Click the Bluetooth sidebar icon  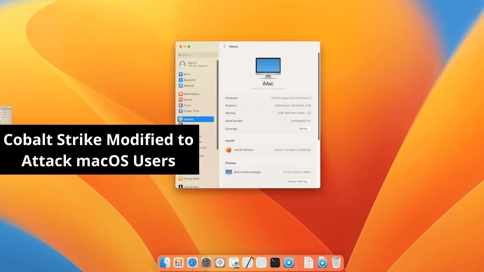(181, 80)
